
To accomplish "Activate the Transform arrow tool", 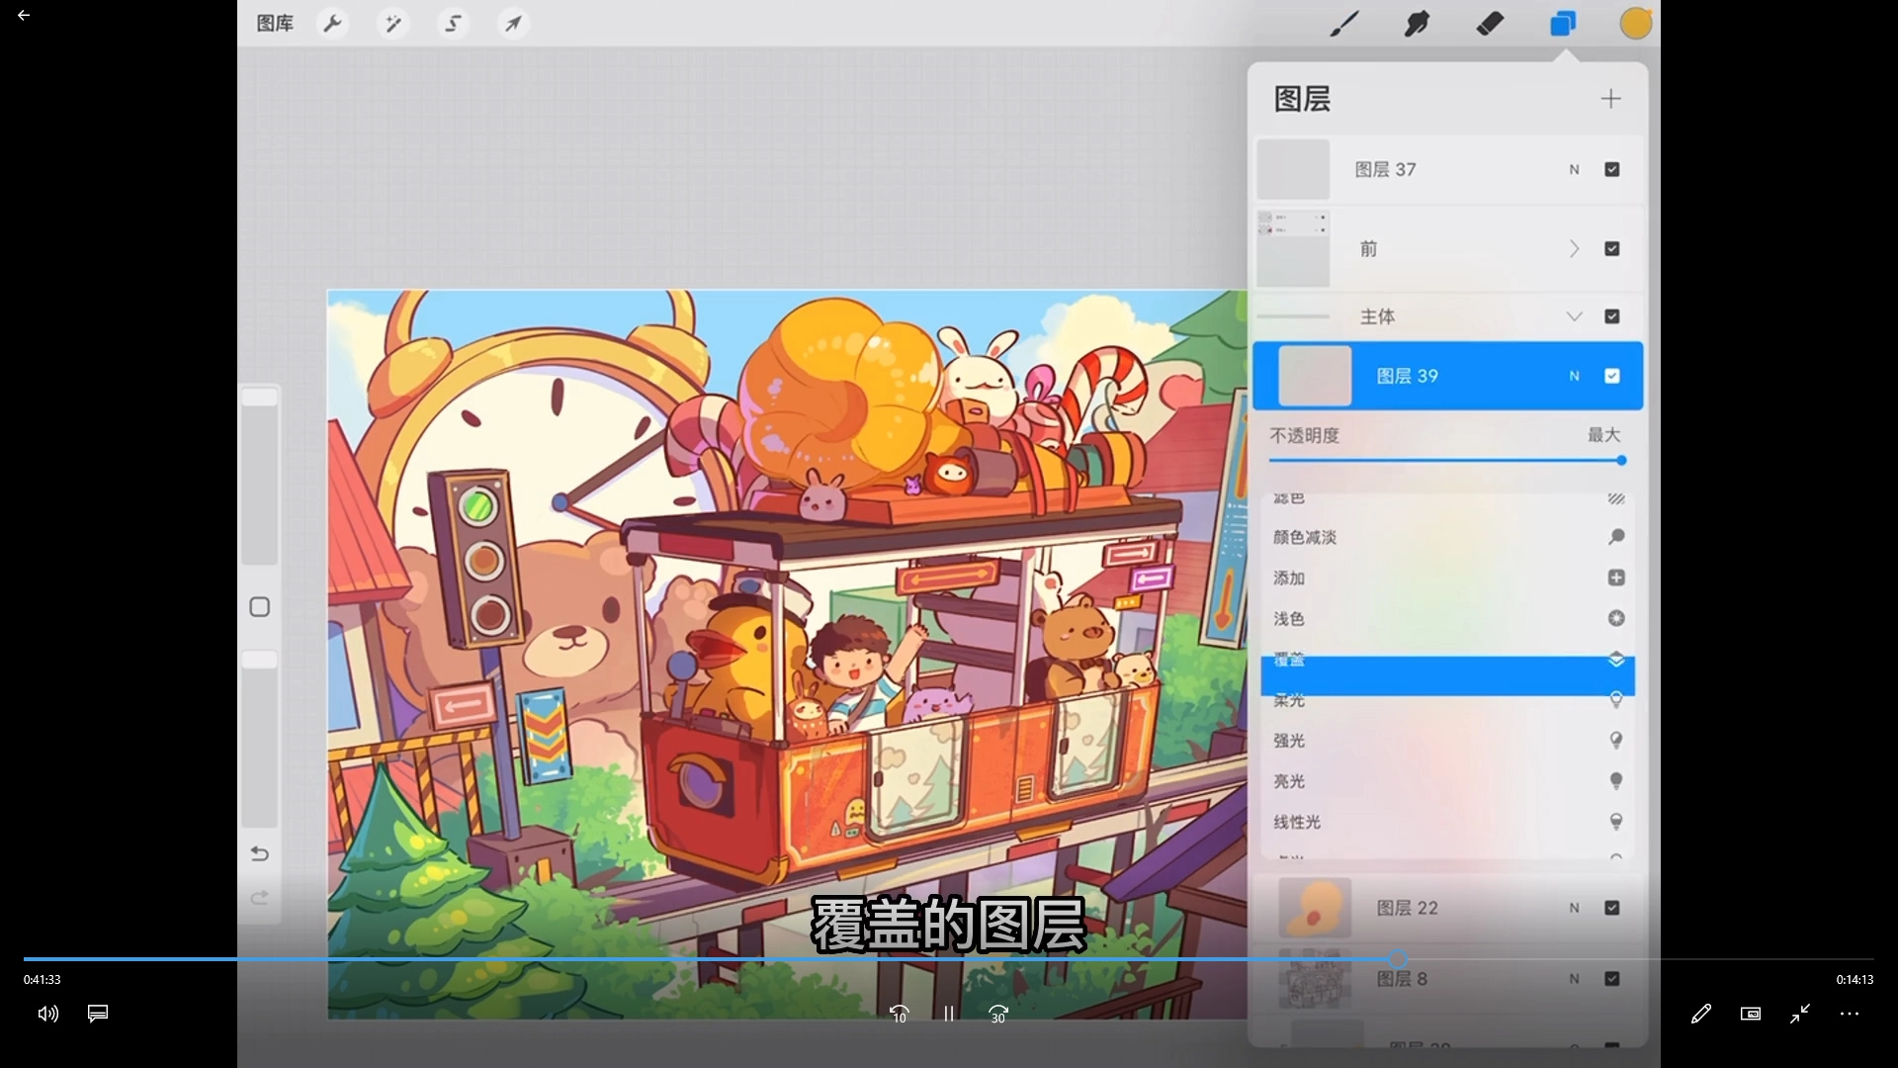I will 513,24.
